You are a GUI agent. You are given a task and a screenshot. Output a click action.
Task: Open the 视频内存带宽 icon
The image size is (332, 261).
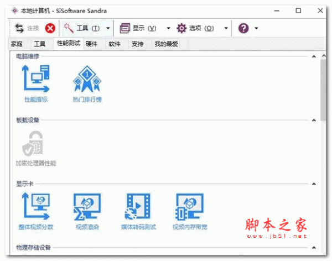point(189,206)
